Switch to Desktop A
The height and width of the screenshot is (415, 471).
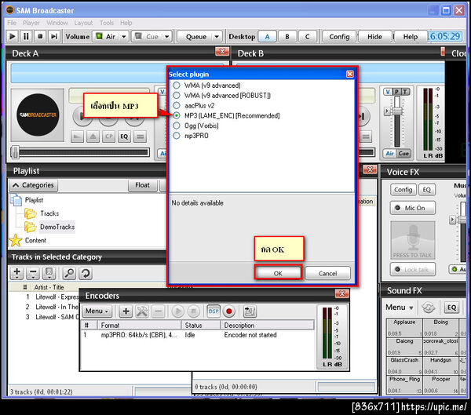(x=268, y=37)
